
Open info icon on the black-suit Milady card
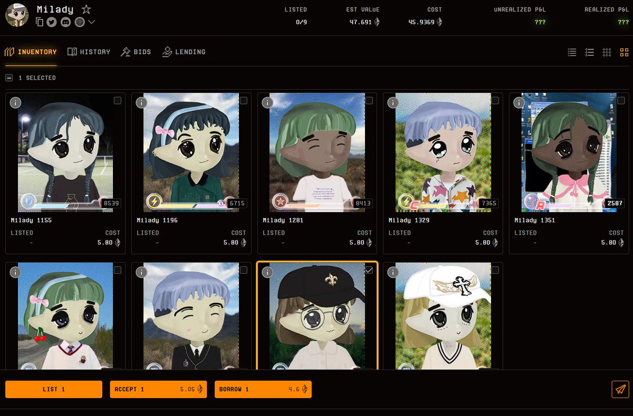141,272
